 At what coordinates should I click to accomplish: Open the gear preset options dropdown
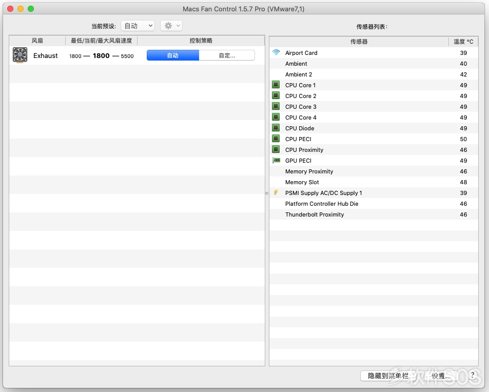click(x=171, y=26)
